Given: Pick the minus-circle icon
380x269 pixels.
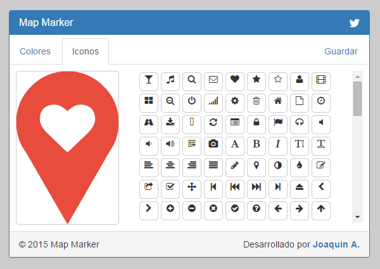Looking at the screenshot, I should (x=192, y=211).
